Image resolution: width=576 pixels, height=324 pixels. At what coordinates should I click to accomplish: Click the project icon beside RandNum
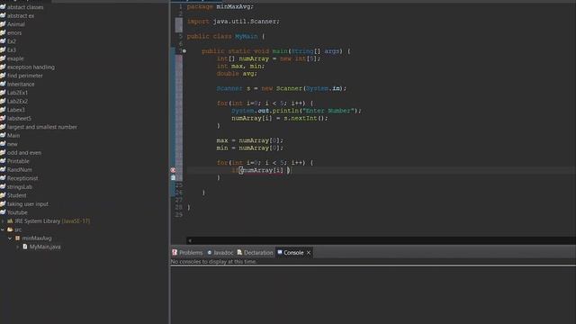click(3, 170)
